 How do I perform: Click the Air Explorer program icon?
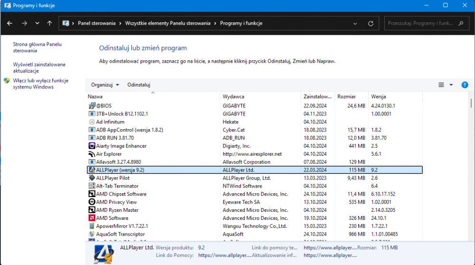92,154
